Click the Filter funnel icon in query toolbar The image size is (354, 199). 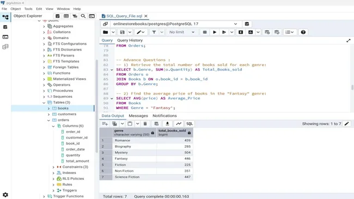click(154, 32)
